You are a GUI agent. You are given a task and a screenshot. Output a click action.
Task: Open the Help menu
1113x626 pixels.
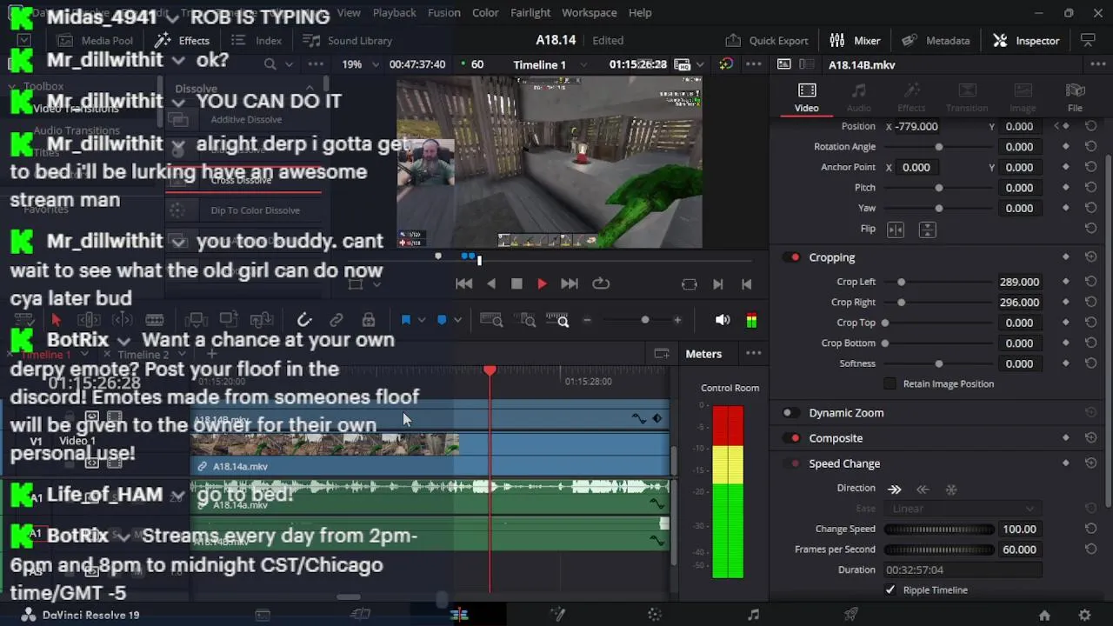click(x=640, y=12)
